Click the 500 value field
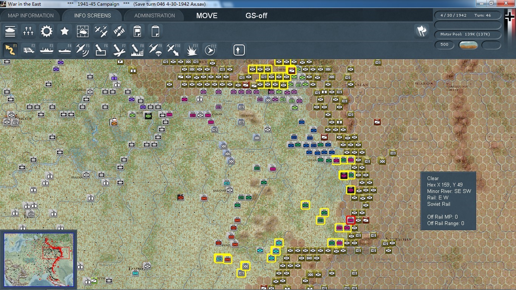Screen dimensions: 516x290 coord(445,45)
